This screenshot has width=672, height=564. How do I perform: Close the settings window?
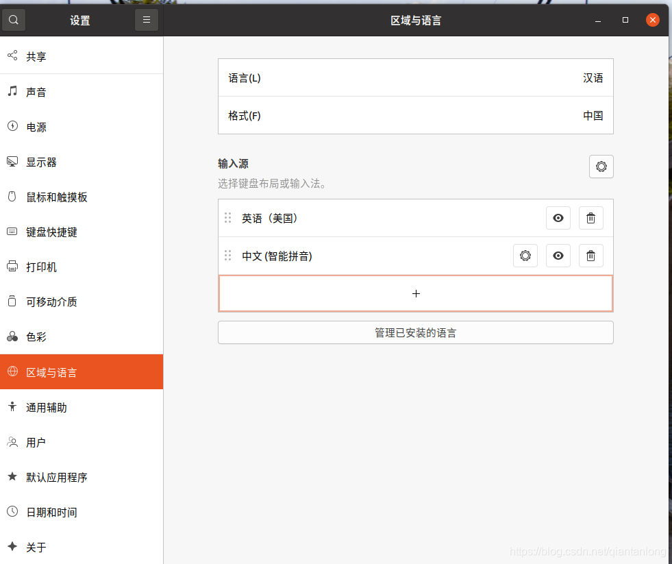point(652,20)
